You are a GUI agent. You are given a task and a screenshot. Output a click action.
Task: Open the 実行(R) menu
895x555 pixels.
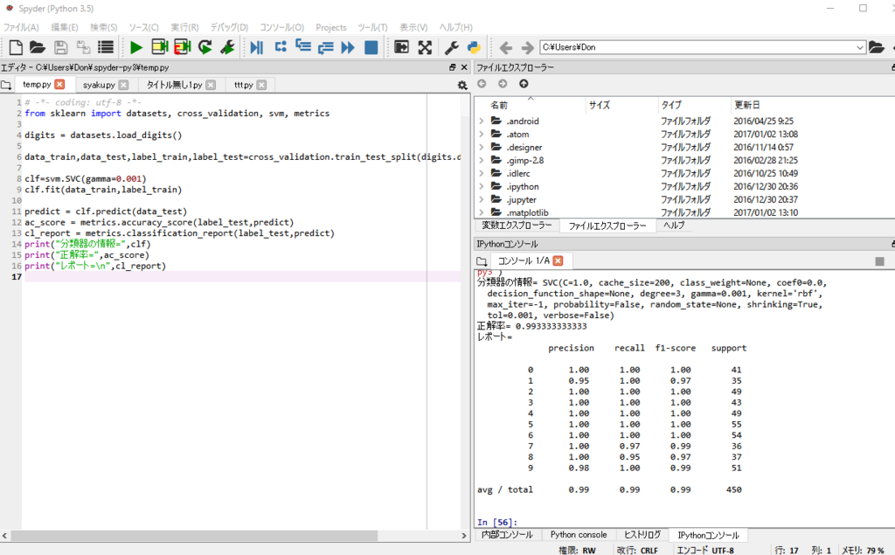click(184, 27)
